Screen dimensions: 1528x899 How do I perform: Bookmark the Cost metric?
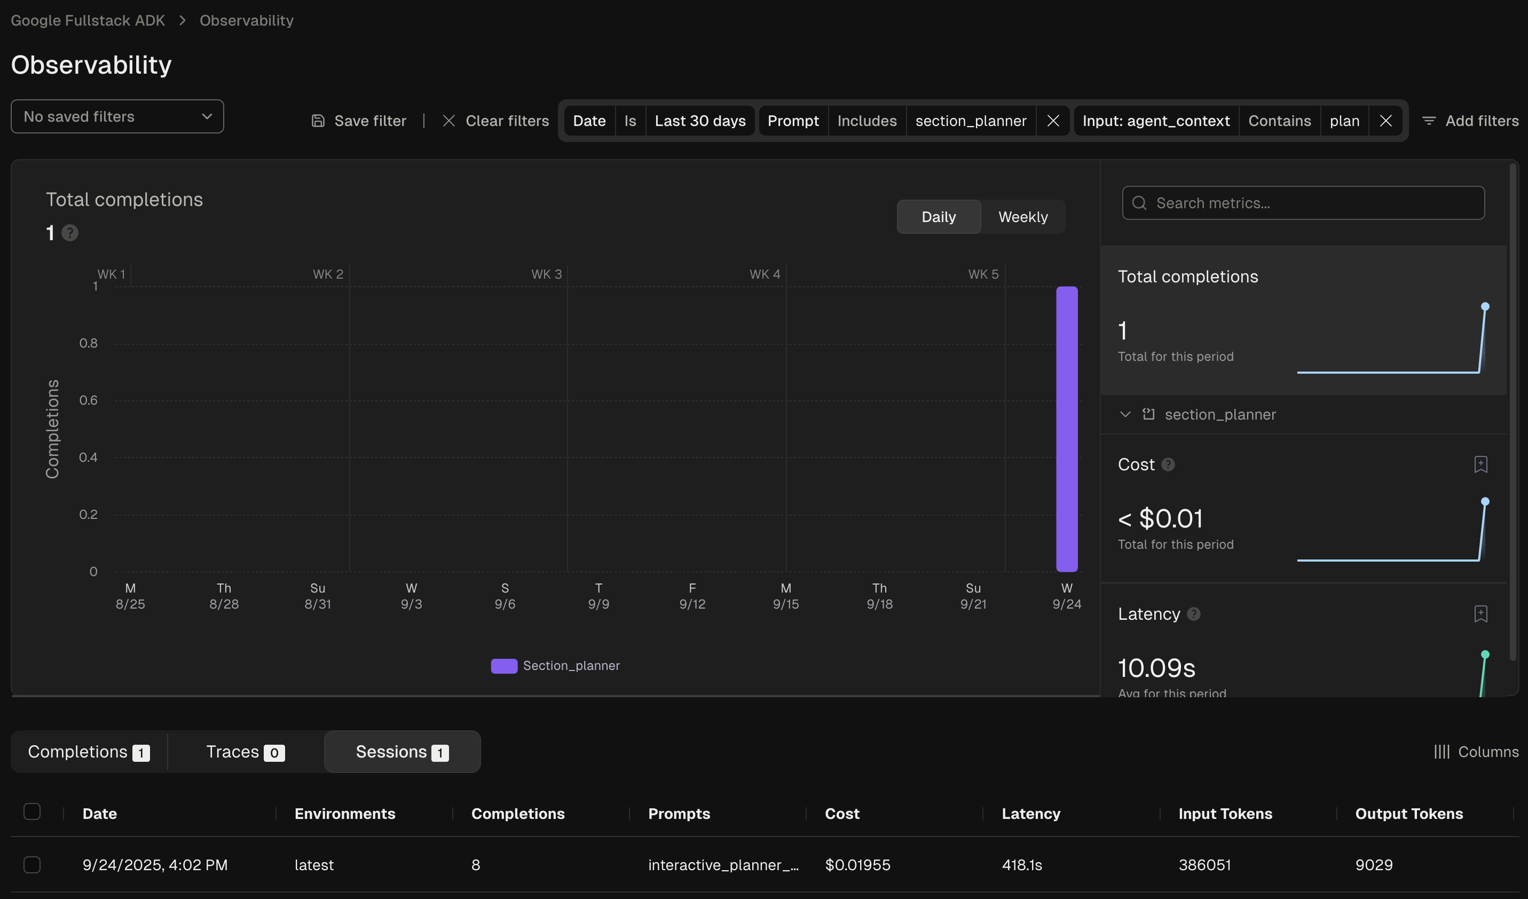click(x=1480, y=464)
